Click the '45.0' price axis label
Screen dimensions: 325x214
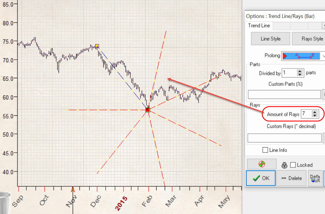click(x=8, y=153)
